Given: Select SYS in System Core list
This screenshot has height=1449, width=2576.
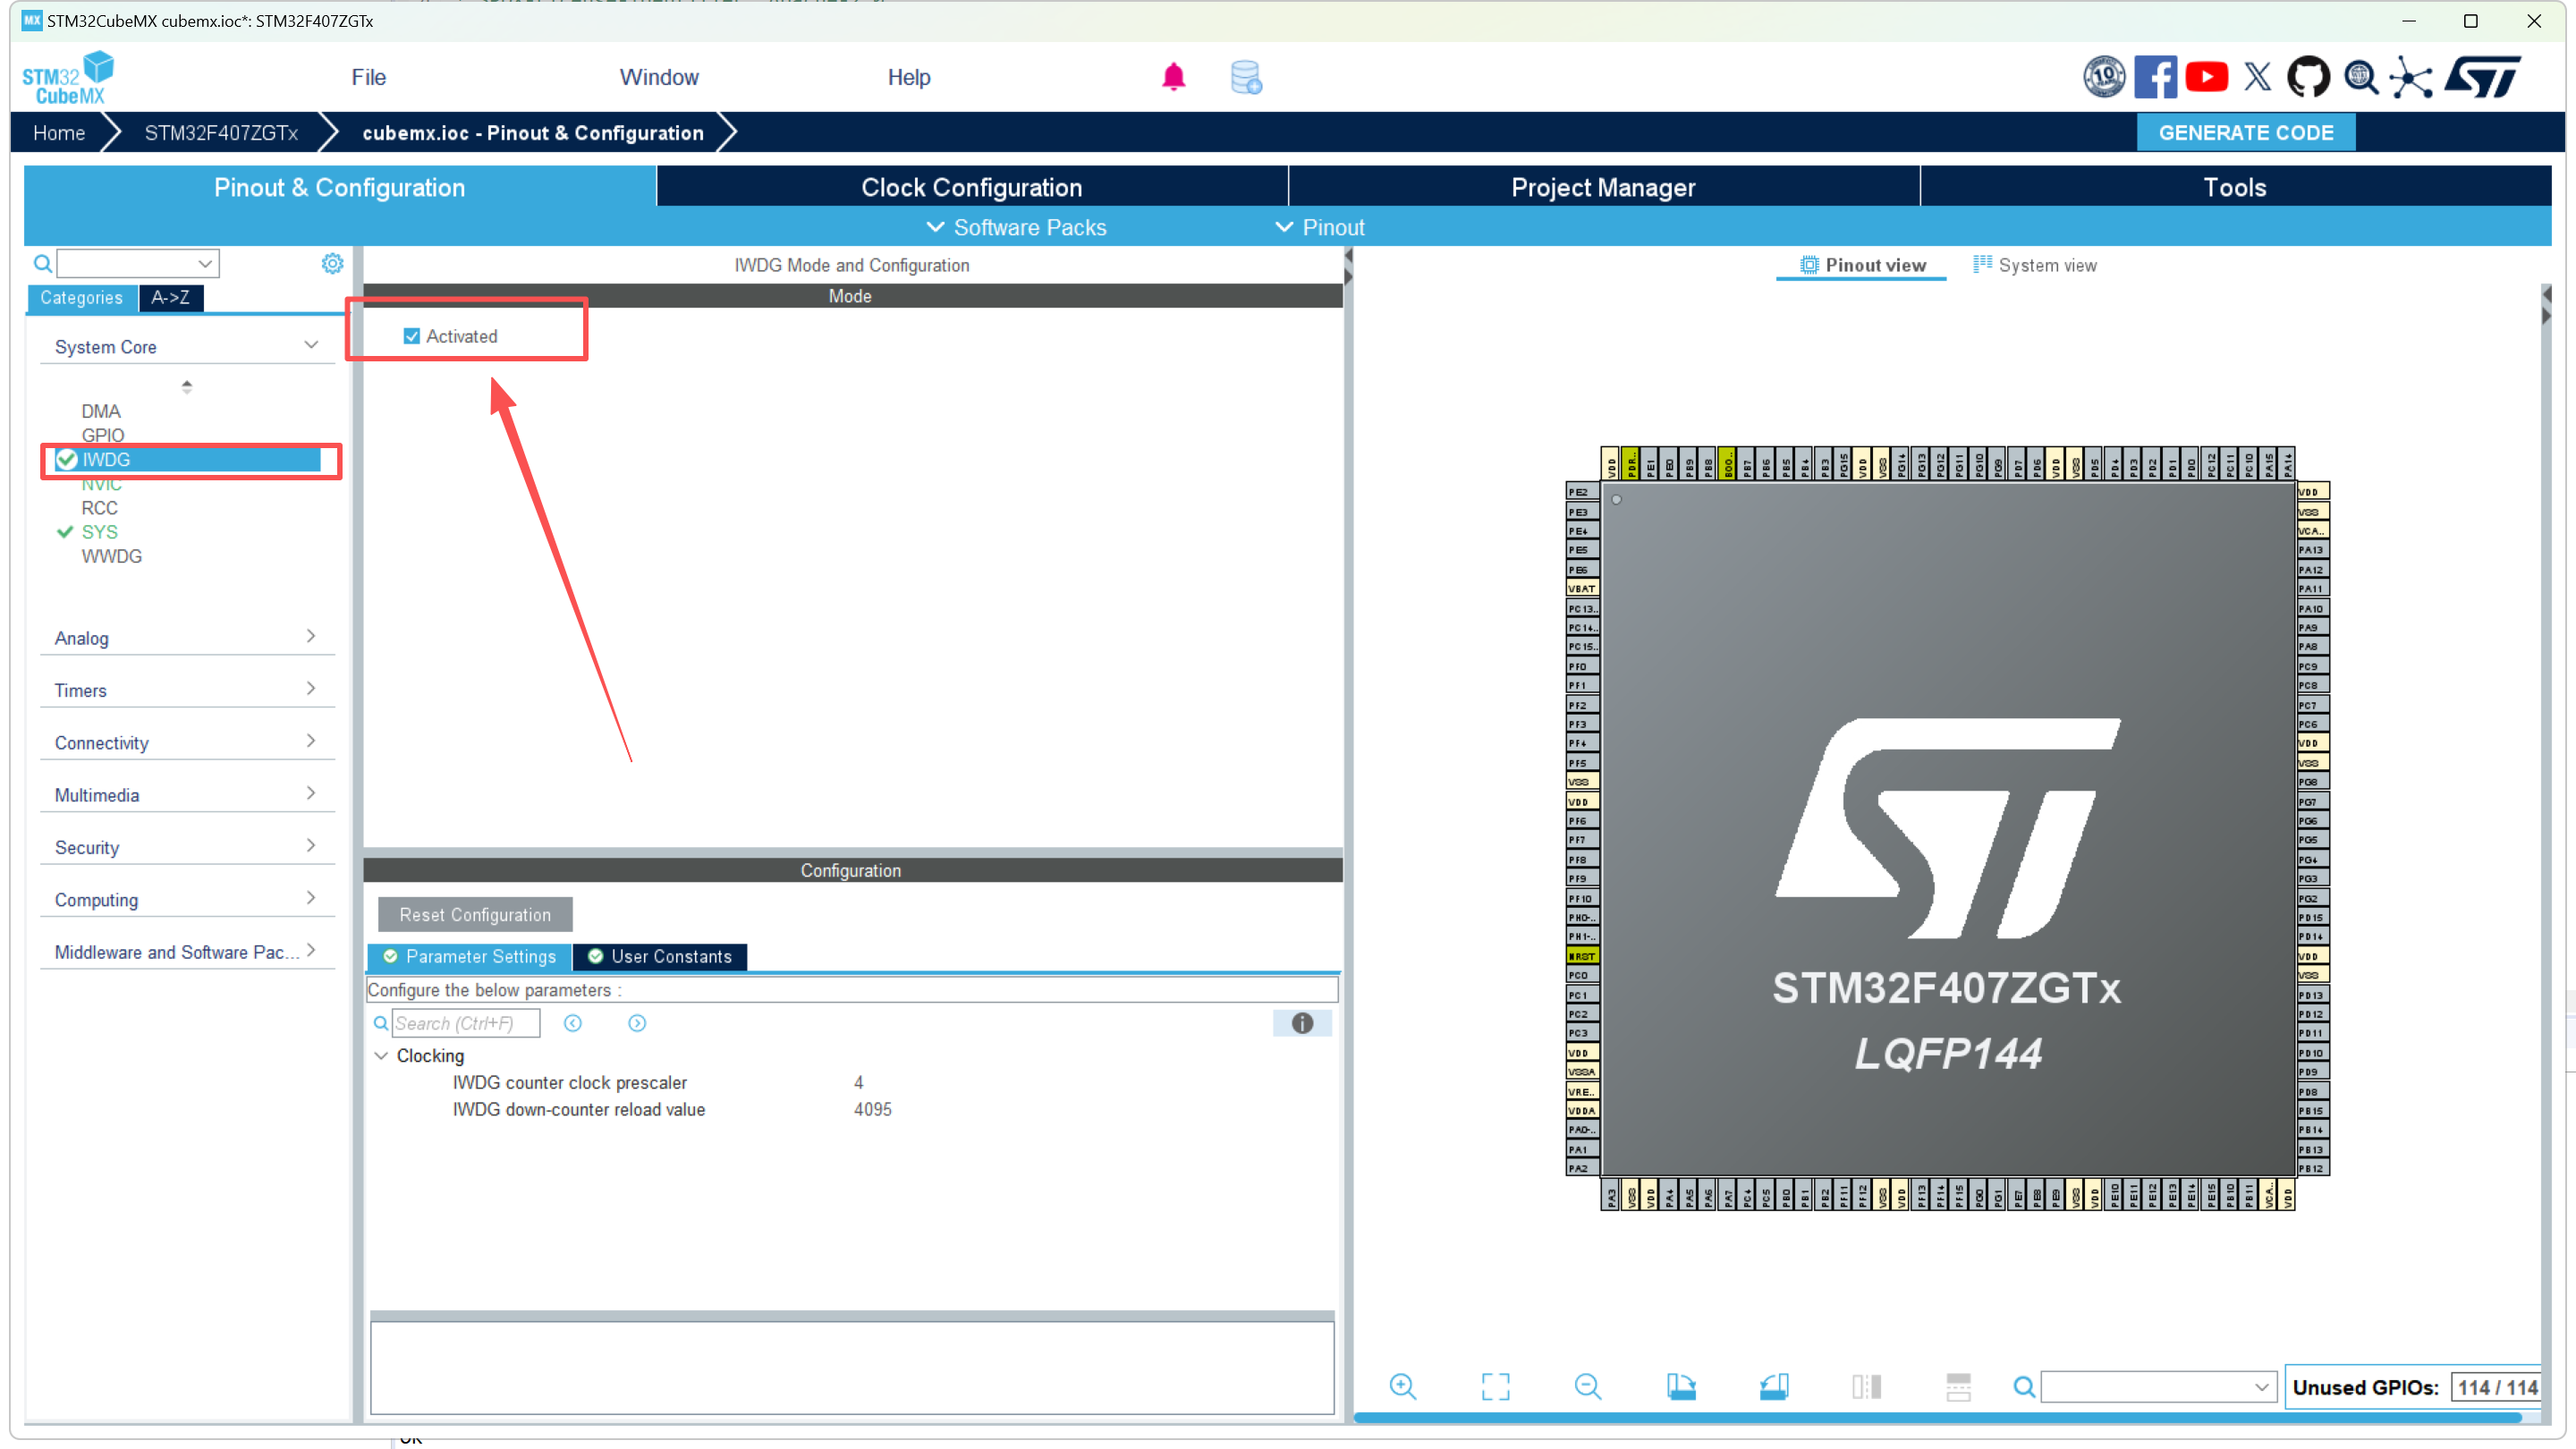Looking at the screenshot, I should 99,532.
